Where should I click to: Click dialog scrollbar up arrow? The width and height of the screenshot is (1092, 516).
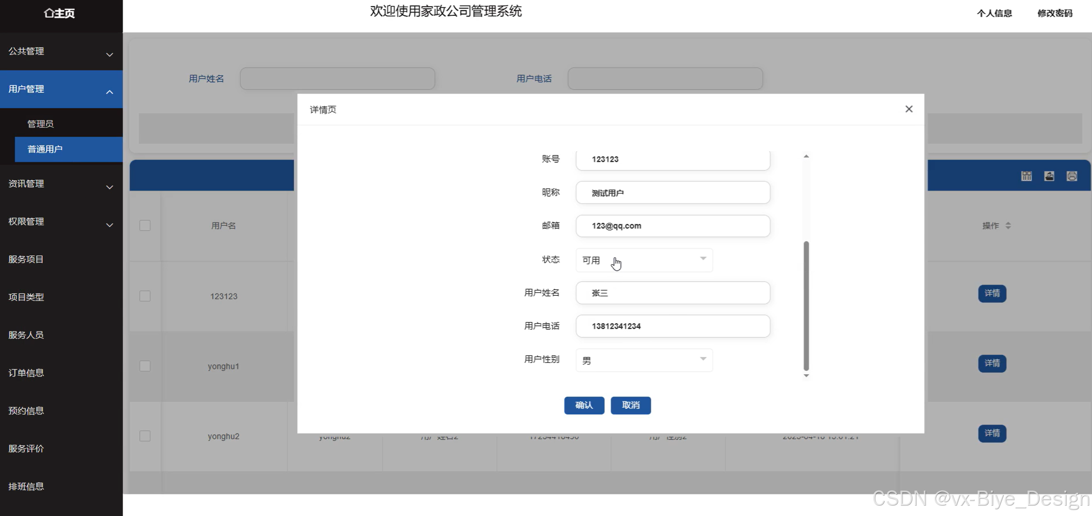[x=806, y=156]
